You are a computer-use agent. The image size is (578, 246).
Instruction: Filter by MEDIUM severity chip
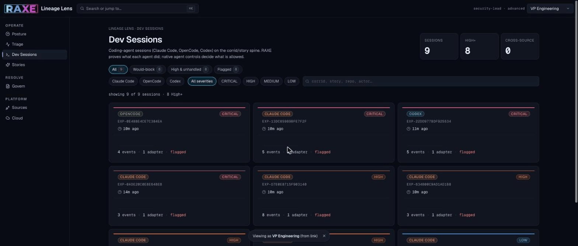[x=271, y=81]
